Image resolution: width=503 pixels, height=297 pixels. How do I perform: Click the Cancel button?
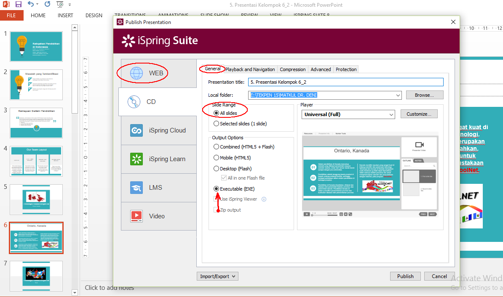[439, 276]
